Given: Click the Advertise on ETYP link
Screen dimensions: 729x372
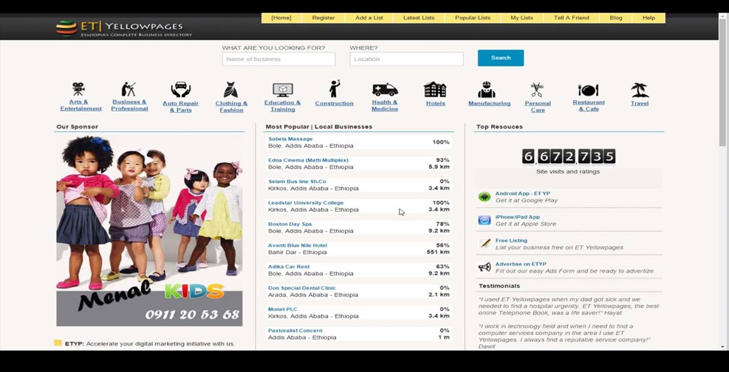Looking at the screenshot, I should 521,264.
